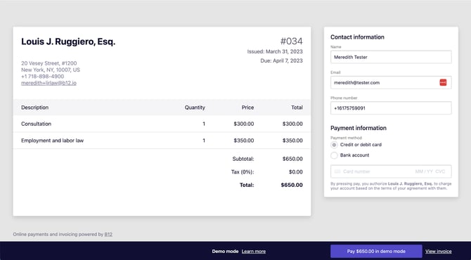Open the Learn more link
The width and height of the screenshot is (471, 260).
point(254,252)
